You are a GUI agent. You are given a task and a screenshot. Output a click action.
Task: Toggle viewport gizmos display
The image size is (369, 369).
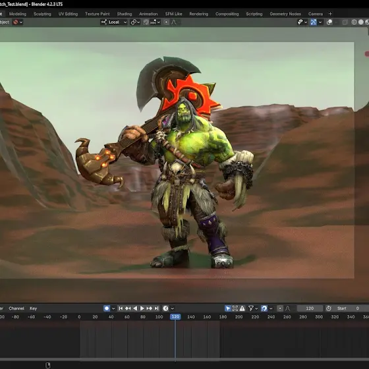point(314,22)
